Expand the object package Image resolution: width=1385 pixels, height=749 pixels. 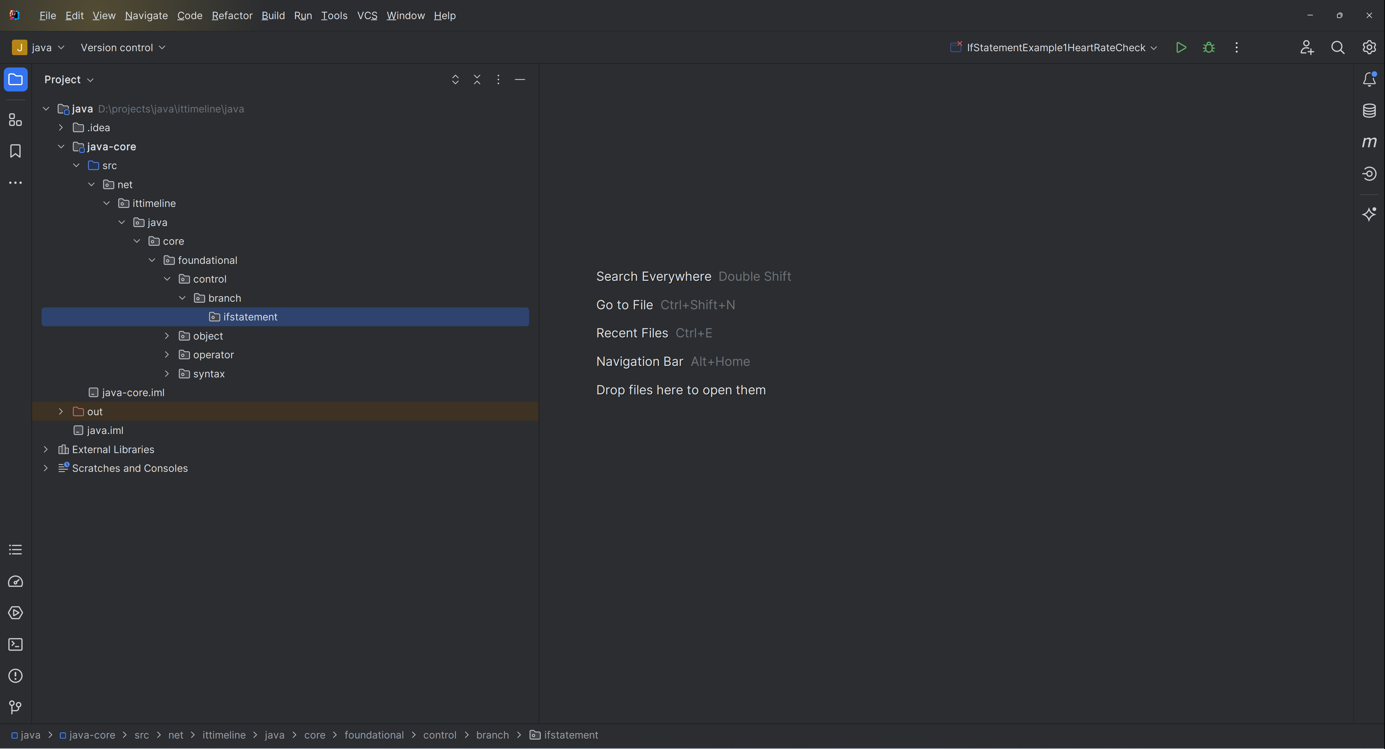(x=167, y=336)
